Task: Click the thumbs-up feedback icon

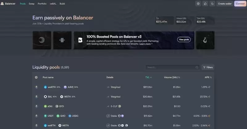Action: point(205,4)
